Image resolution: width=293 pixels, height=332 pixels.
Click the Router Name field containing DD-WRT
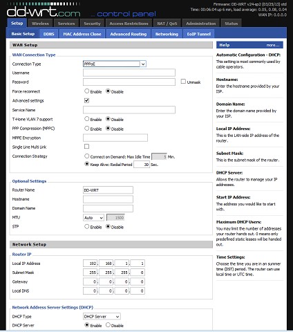point(108,190)
